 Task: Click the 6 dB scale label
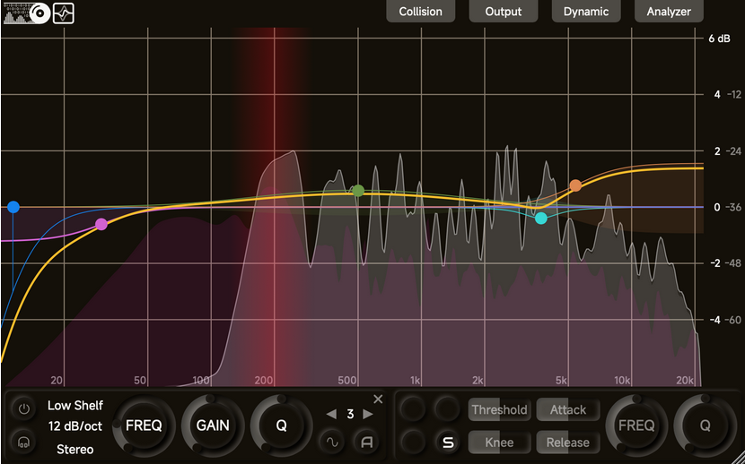tap(719, 39)
